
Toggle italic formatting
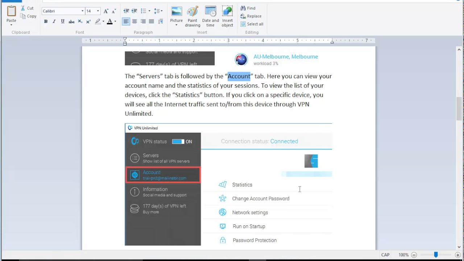click(x=54, y=22)
